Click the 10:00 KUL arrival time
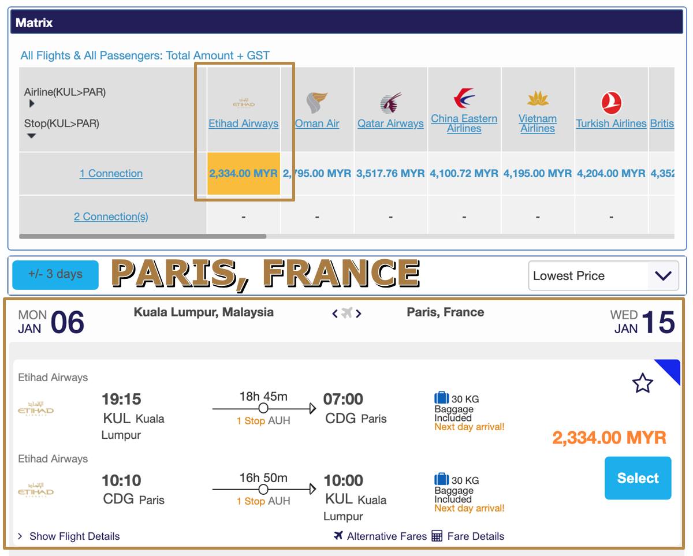Image resolution: width=693 pixels, height=556 pixels. tap(343, 480)
